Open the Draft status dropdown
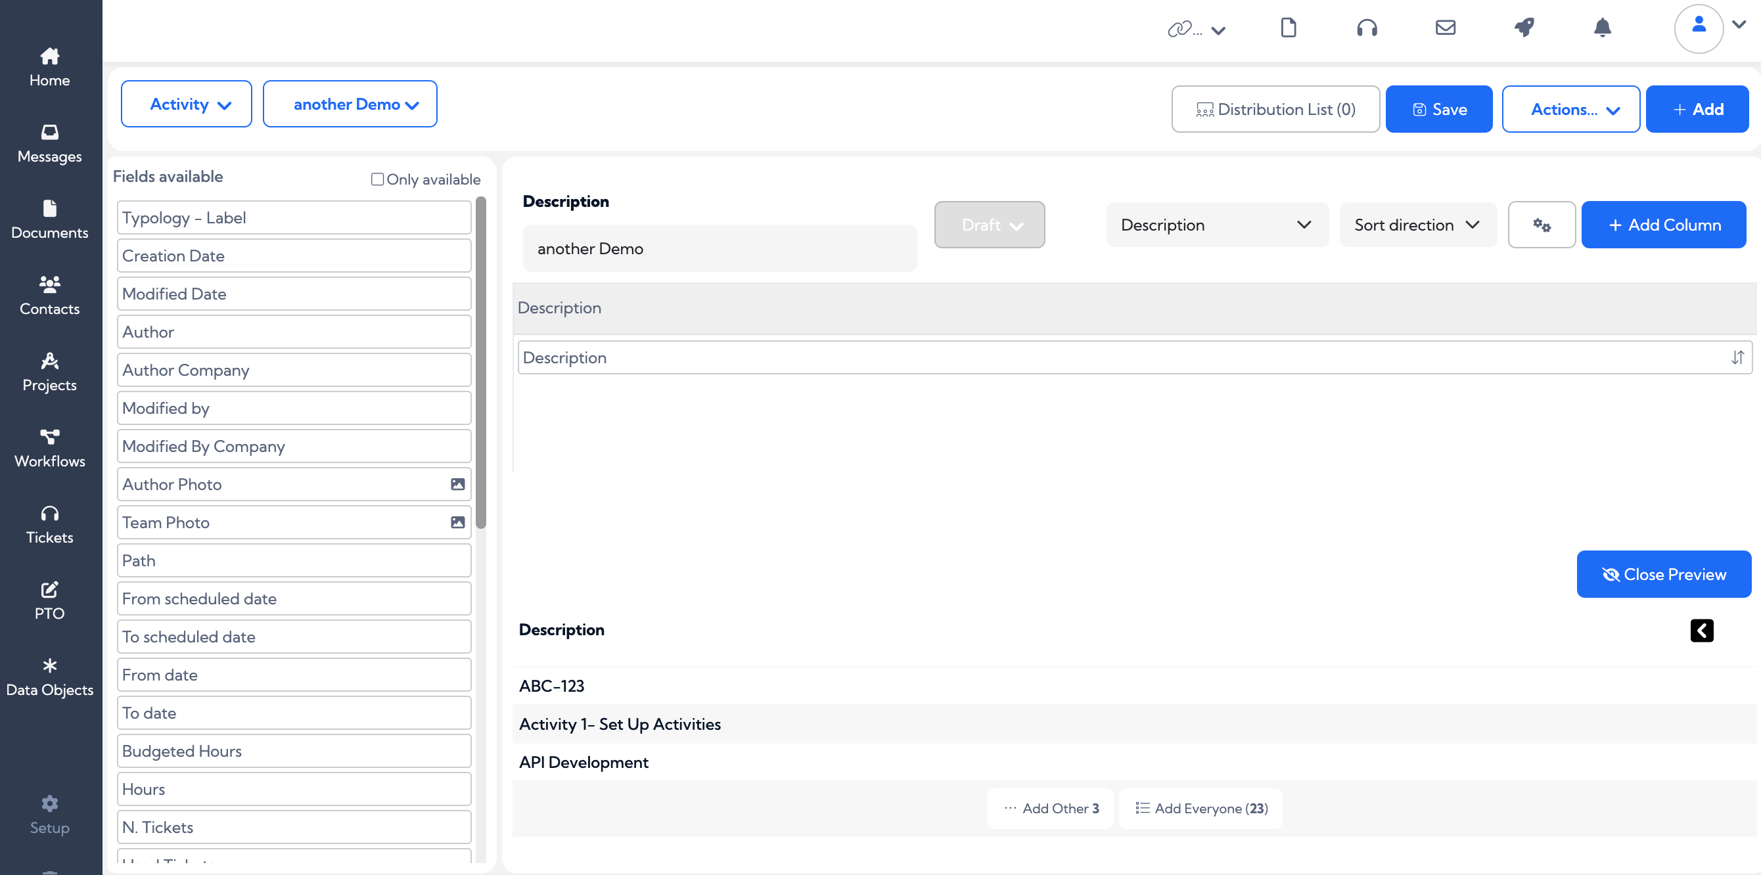Viewport: 1761px width, 875px height. coord(989,224)
